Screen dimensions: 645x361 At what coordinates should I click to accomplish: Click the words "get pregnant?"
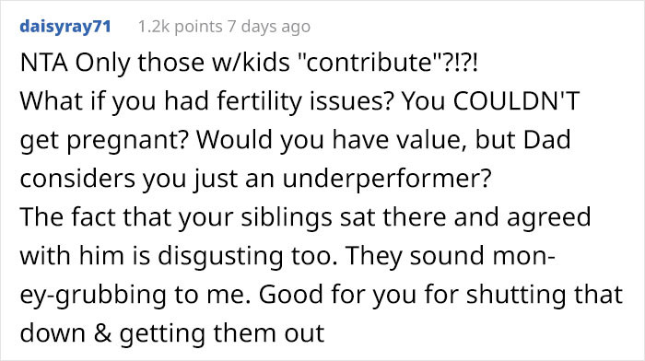click(104, 141)
